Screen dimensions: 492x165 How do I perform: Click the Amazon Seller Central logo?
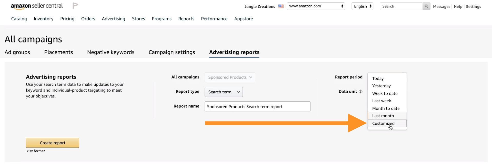(x=37, y=6)
